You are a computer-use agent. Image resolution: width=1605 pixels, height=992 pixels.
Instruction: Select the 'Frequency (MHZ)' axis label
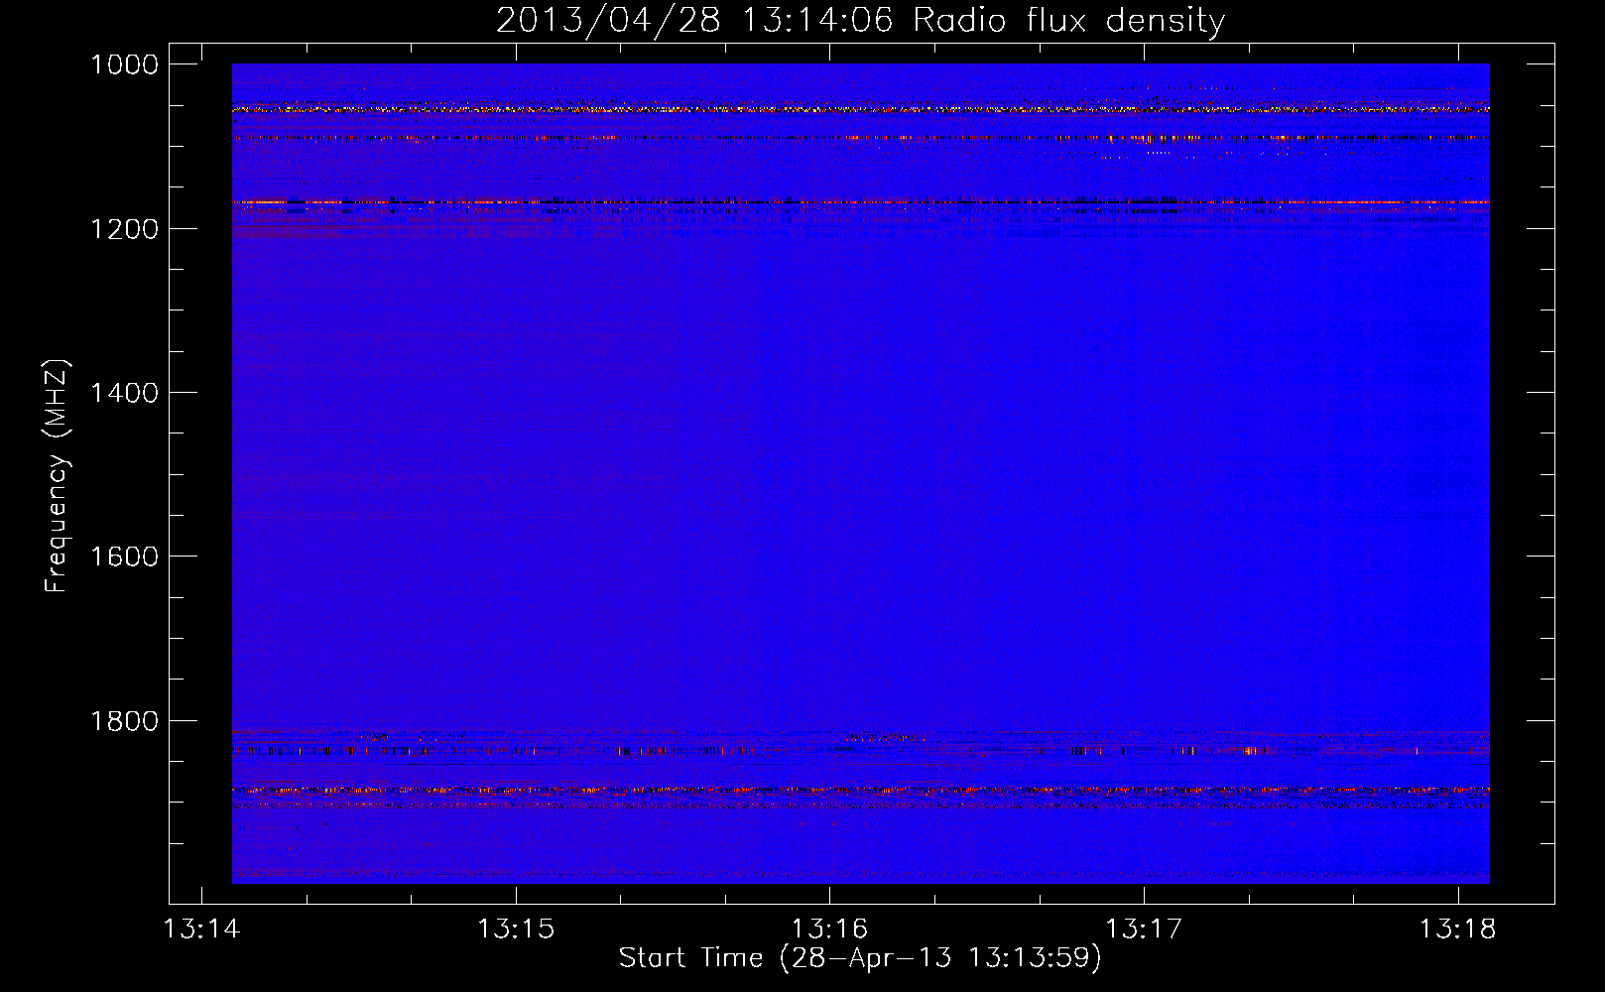[57, 476]
